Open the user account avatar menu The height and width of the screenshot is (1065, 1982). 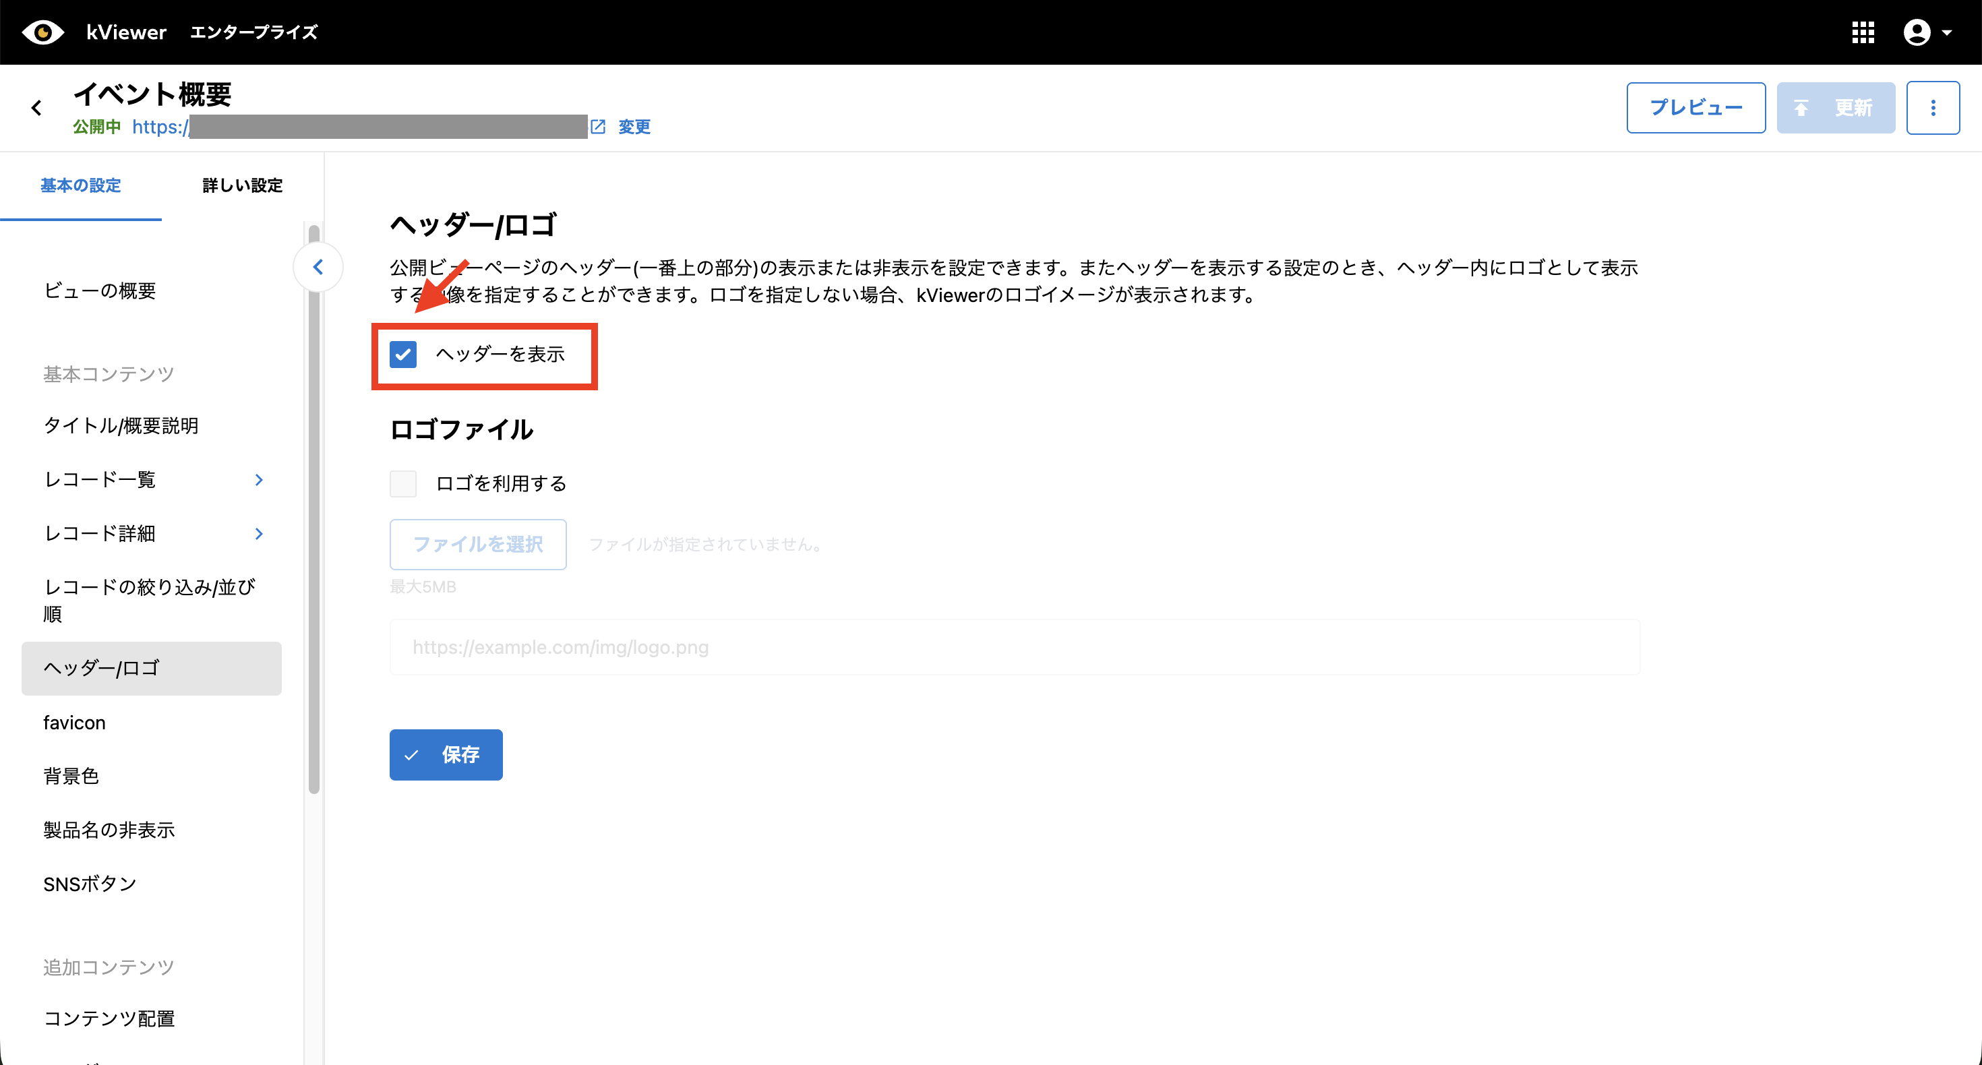pos(1917,32)
